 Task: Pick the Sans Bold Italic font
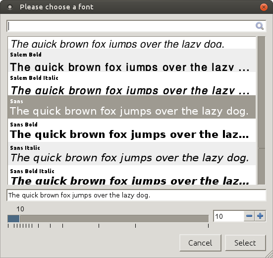click(x=132, y=175)
